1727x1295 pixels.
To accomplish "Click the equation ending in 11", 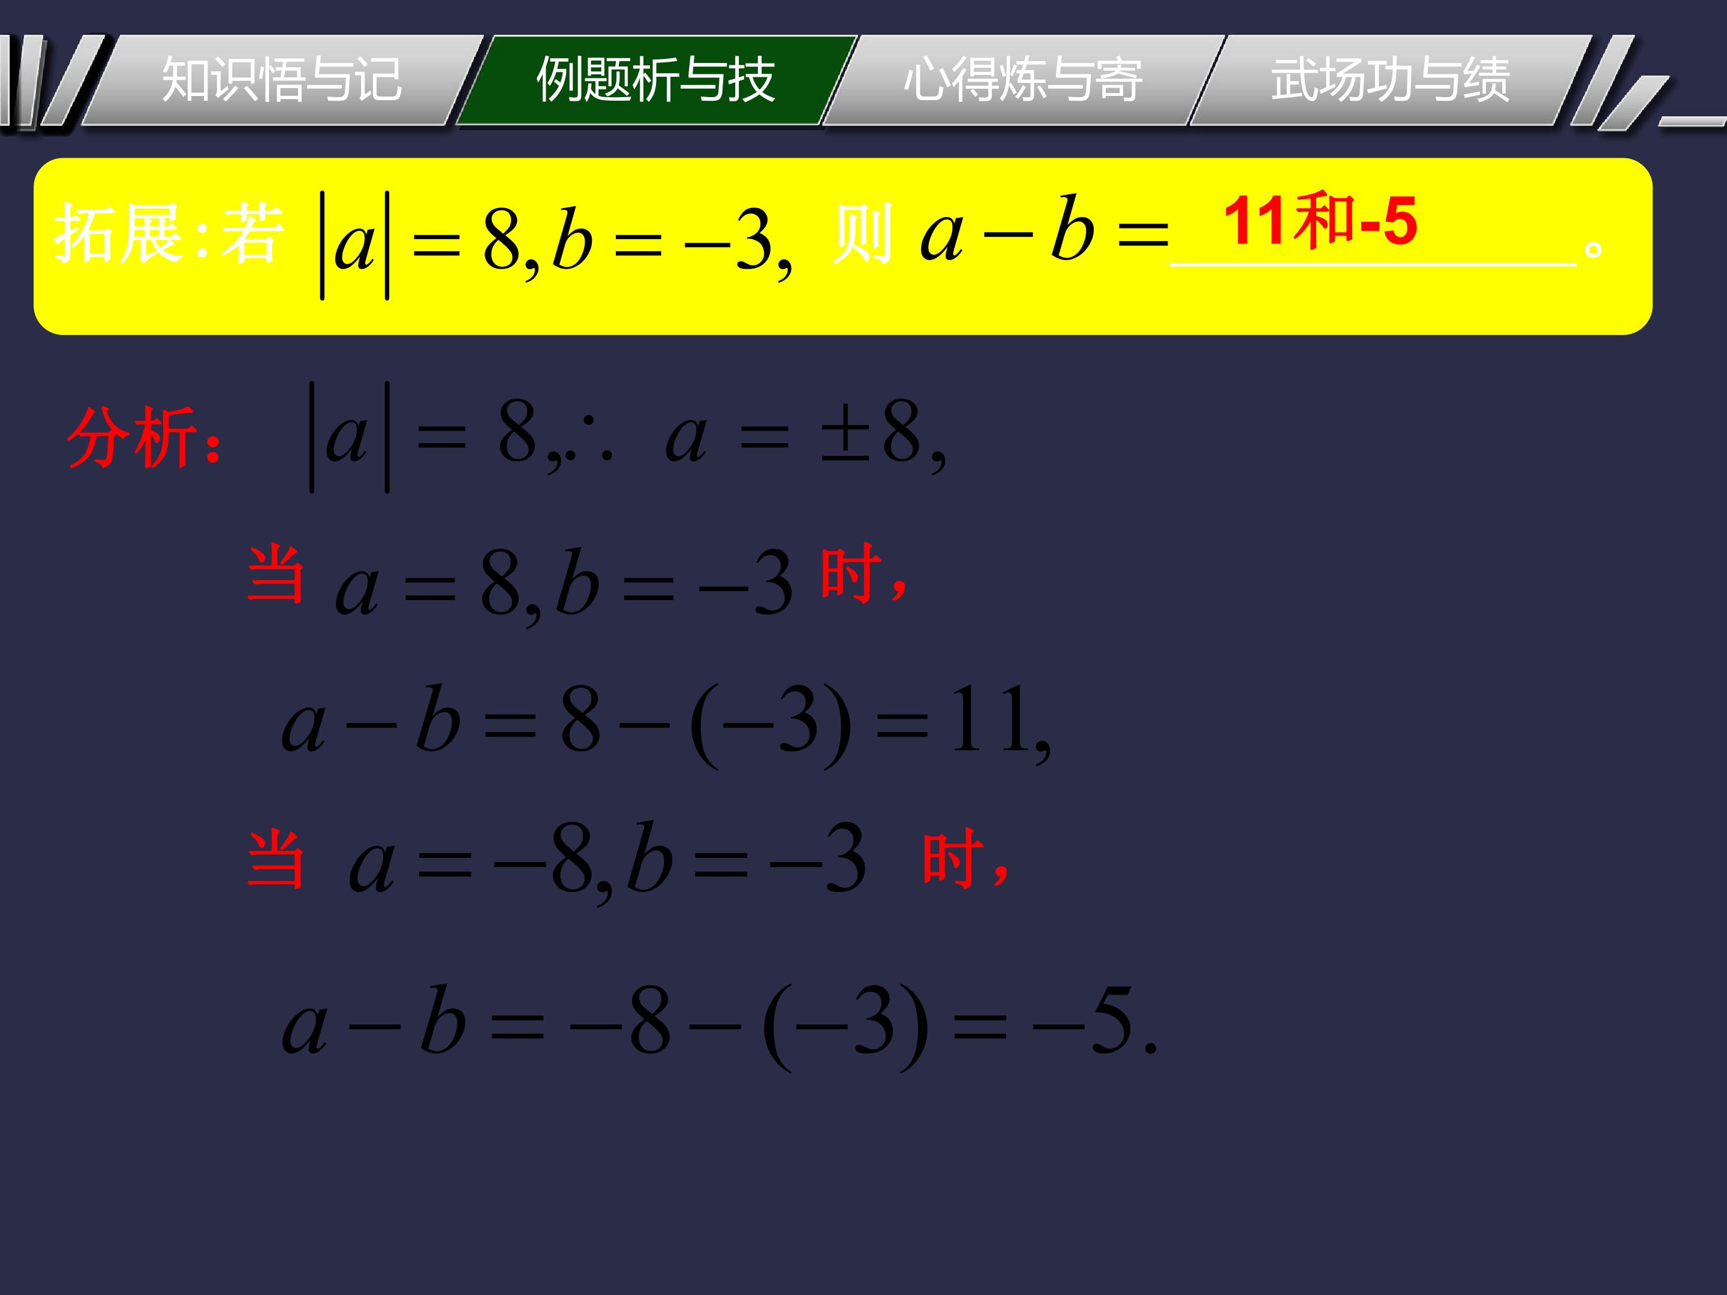I will pos(666,725).
